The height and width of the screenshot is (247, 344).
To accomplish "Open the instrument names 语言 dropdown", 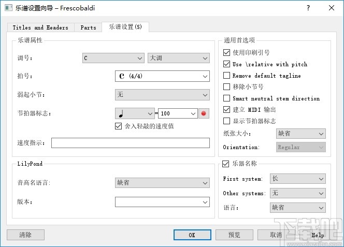I will pyautogui.click(x=298, y=208).
